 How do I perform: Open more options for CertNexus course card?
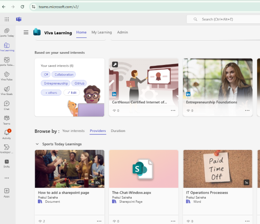(x=173, y=110)
